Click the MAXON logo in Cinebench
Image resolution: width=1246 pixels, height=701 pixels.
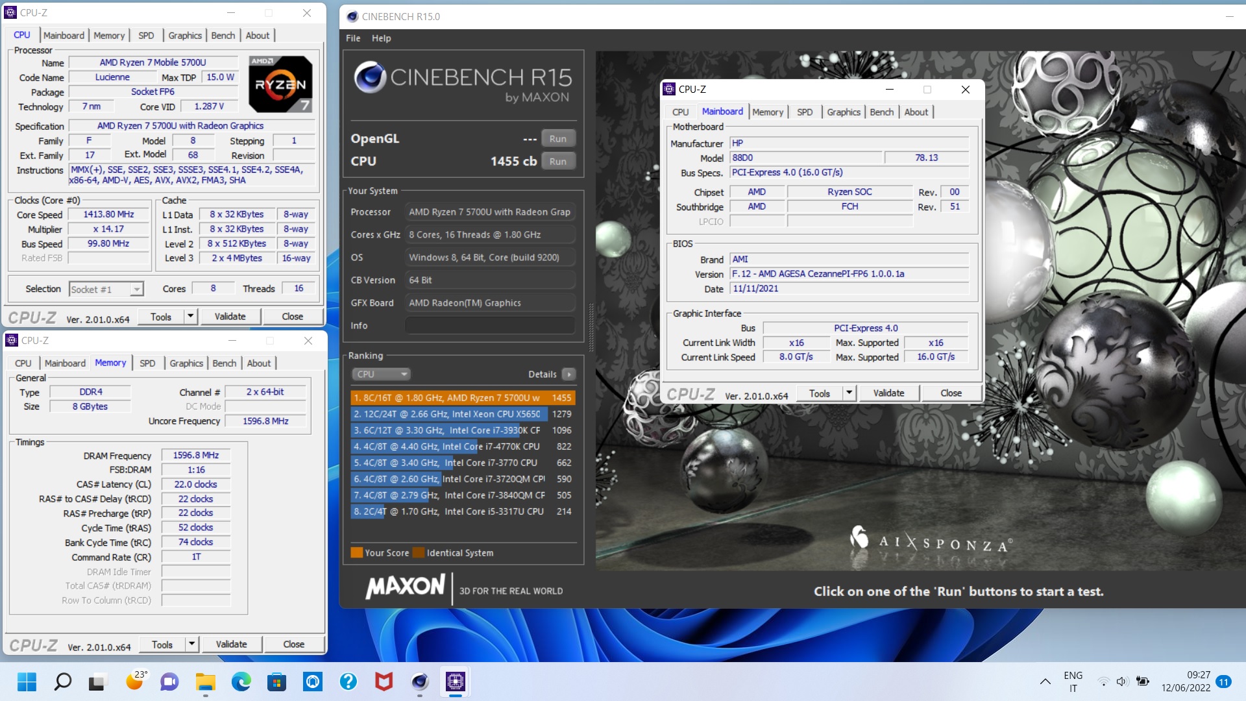pos(406,587)
